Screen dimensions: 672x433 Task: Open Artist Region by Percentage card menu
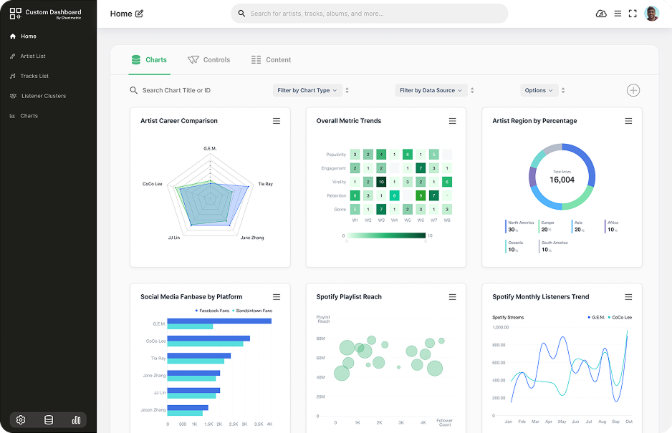tap(628, 121)
